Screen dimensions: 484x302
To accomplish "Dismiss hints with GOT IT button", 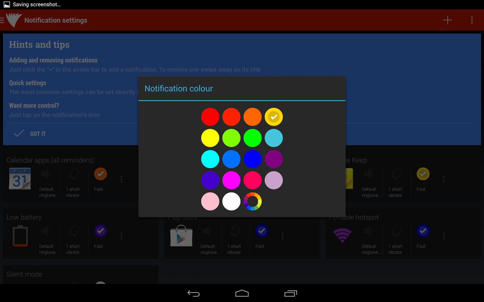I will tap(30, 134).
